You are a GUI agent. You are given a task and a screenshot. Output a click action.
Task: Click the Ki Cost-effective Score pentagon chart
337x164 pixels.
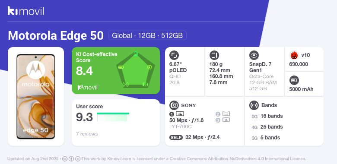[135, 70]
